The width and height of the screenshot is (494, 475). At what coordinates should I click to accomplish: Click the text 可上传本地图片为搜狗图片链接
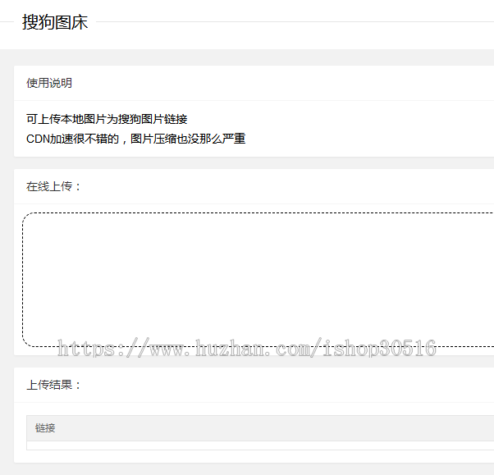click(x=107, y=119)
